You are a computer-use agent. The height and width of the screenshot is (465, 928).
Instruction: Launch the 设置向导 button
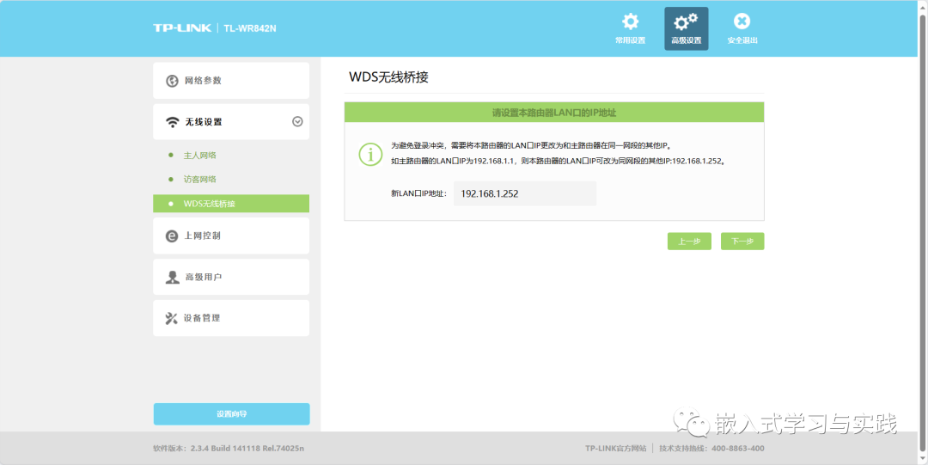point(231,414)
